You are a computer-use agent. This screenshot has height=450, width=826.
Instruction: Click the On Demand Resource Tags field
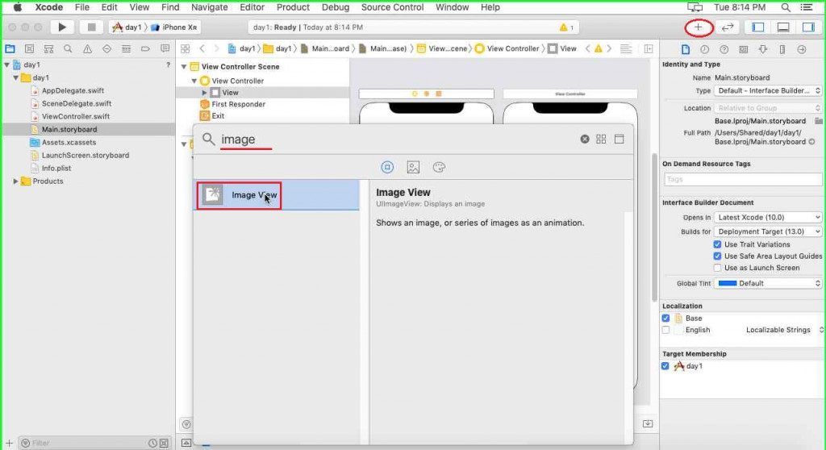click(743, 179)
